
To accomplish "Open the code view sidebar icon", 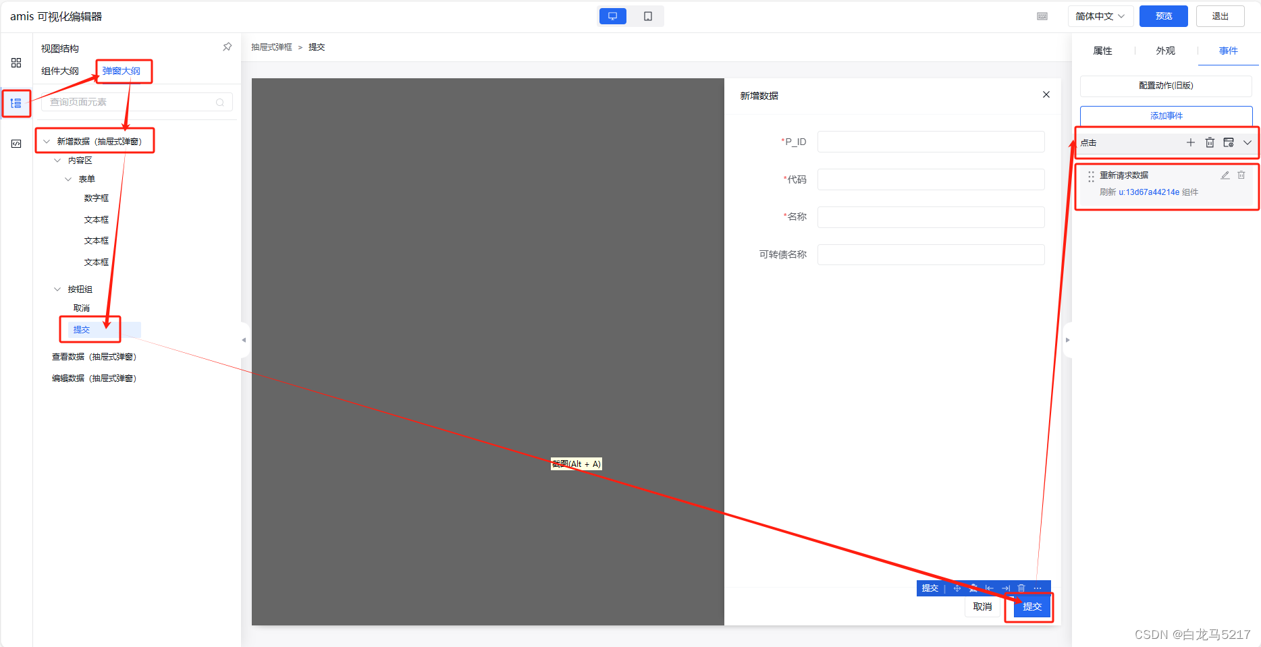I will click(x=16, y=144).
